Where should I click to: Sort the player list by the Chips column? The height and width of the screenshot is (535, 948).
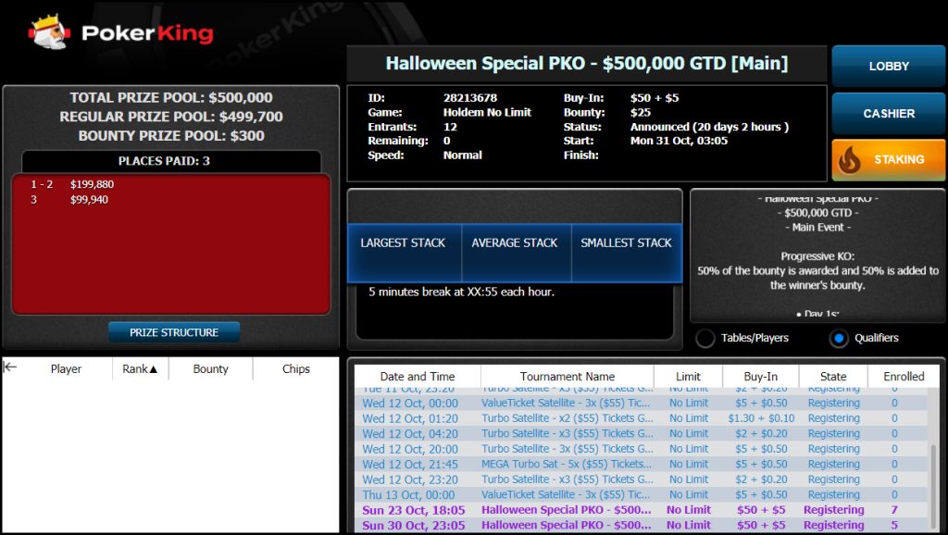coord(295,368)
